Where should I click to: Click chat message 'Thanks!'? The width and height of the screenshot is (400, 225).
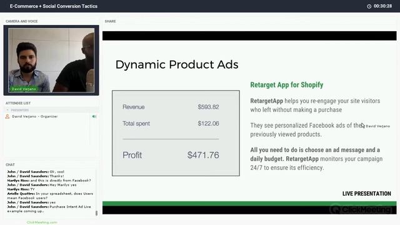pyautogui.click(x=57, y=176)
